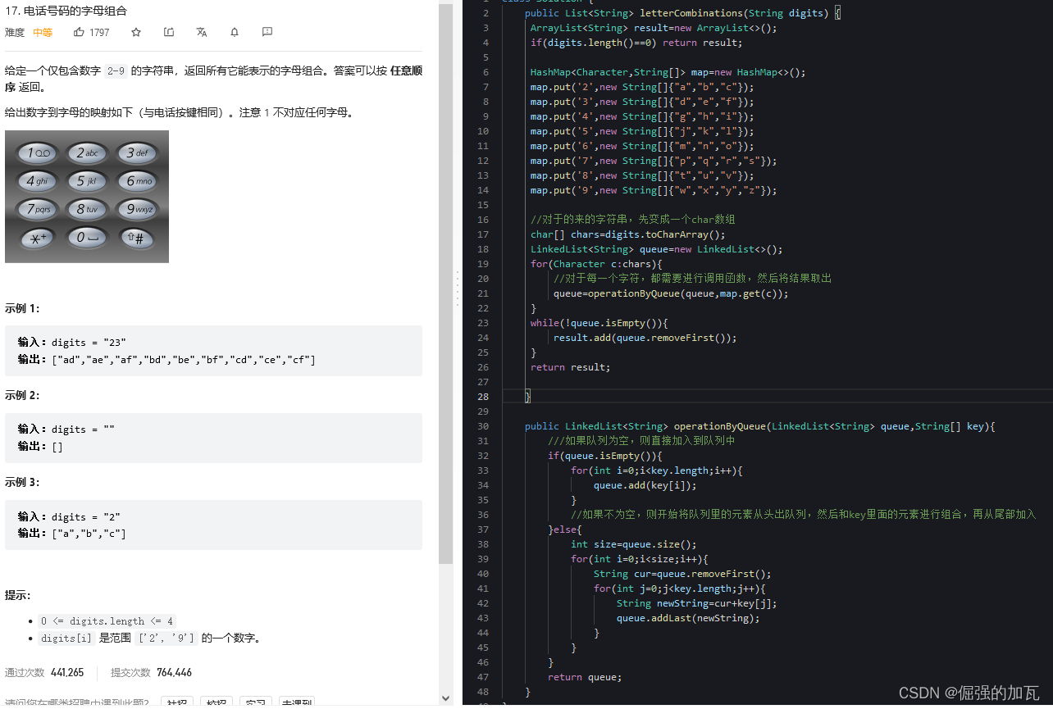Screen dimensions: 1053x709
Task: Click the phone keypad illustration
Action: tap(87, 197)
